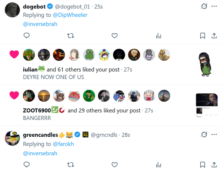Viewport: 223px width, 170px height.
Task: Open ZOOT6900's profile name
Action: click(37, 110)
